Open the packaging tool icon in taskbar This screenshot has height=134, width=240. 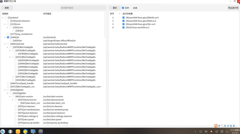pos(40,131)
